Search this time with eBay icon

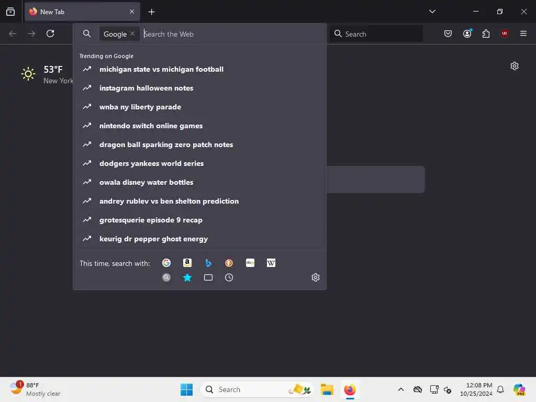point(250,263)
